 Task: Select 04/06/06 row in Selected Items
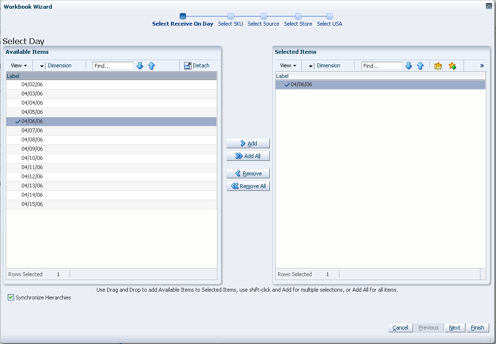[x=381, y=84]
